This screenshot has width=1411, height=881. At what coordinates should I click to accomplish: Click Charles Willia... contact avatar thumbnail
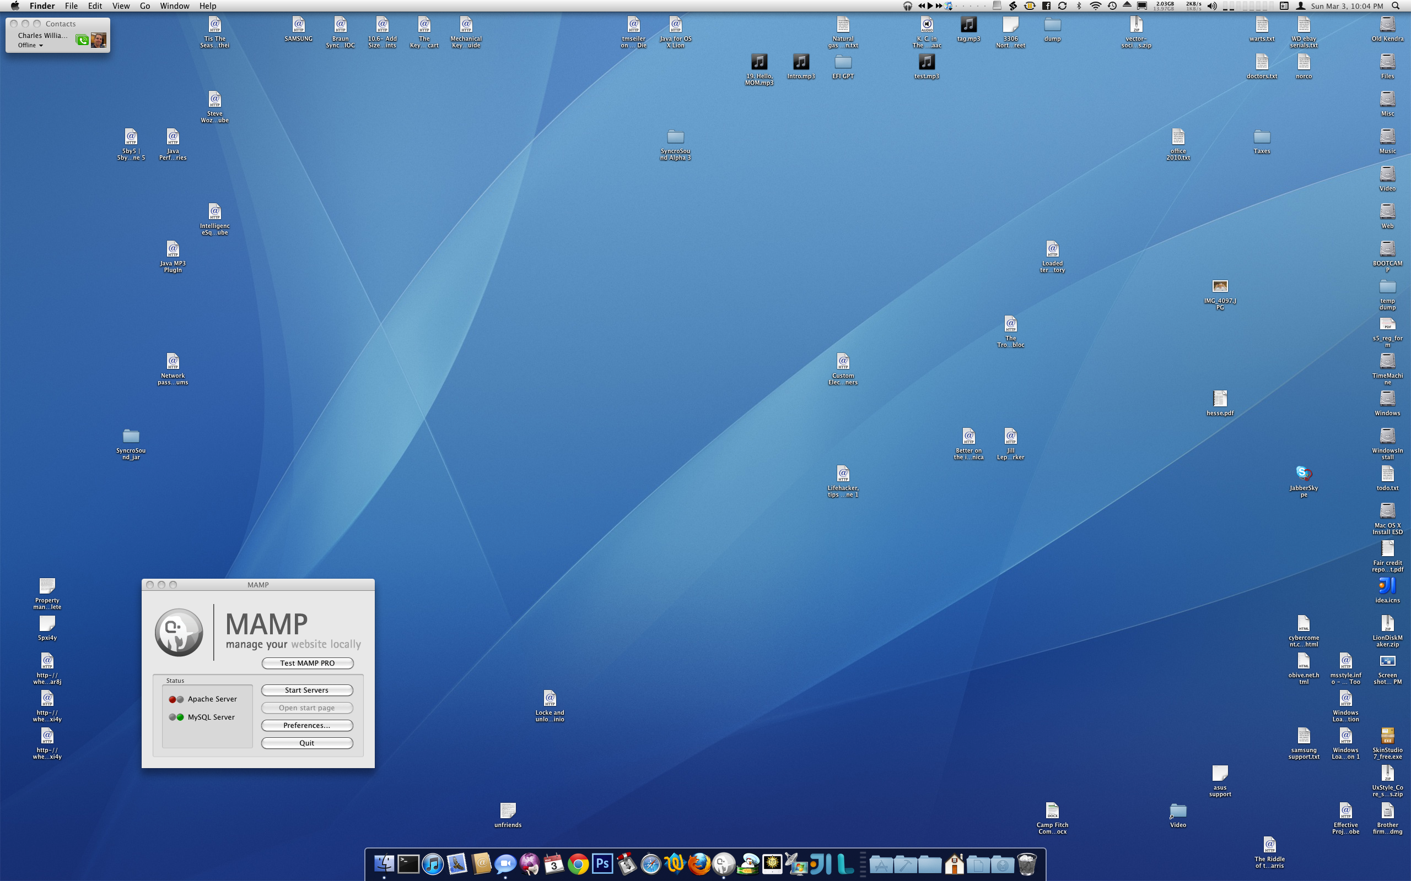pyautogui.click(x=99, y=40)
